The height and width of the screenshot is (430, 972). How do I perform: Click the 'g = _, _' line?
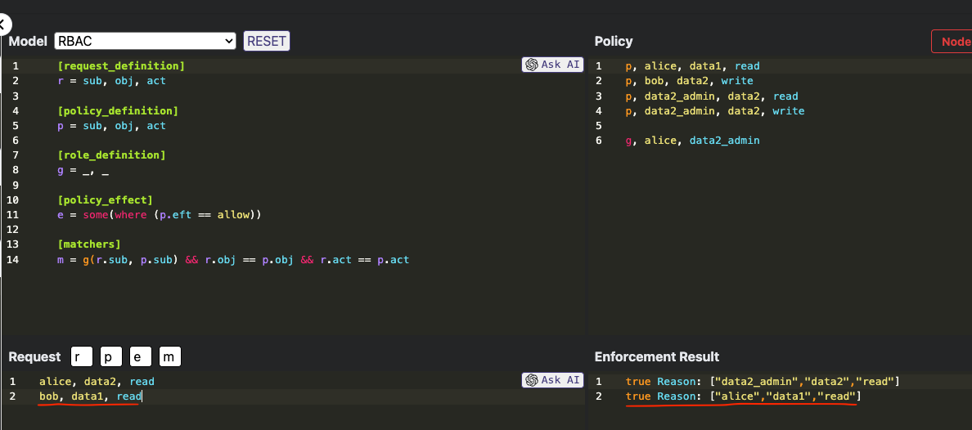[x=83, y=170]
